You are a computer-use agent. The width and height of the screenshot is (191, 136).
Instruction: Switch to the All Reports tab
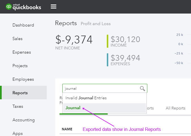[175, 108]
